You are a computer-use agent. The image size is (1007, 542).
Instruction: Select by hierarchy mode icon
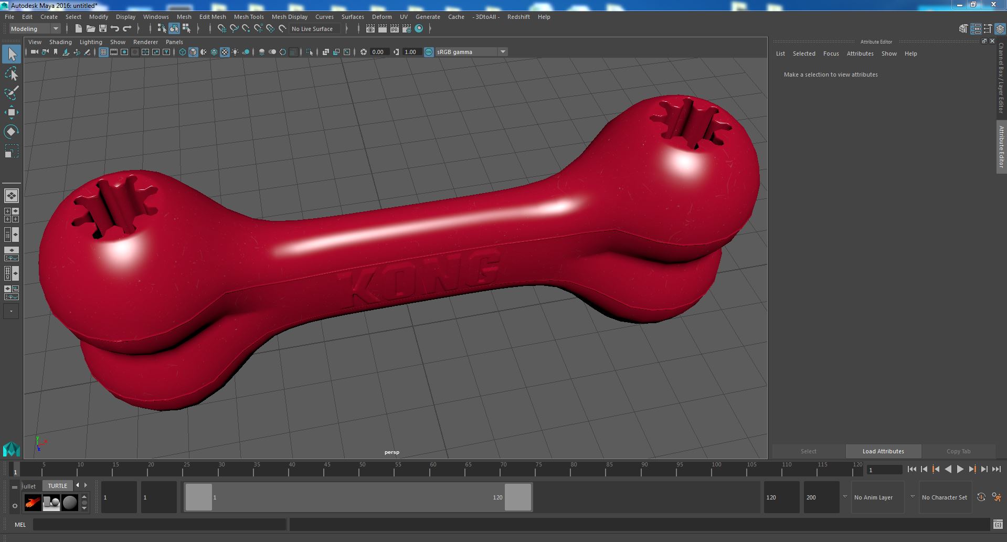(162, 29)
